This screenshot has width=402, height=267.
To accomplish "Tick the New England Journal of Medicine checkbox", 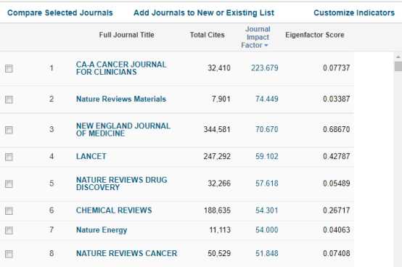I will pyautogui.click(x=9, y=130).
